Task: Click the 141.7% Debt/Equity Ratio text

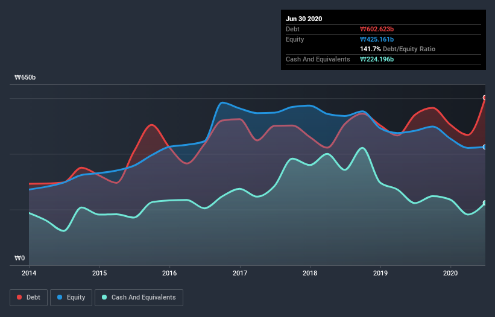Action: [398, 49]
